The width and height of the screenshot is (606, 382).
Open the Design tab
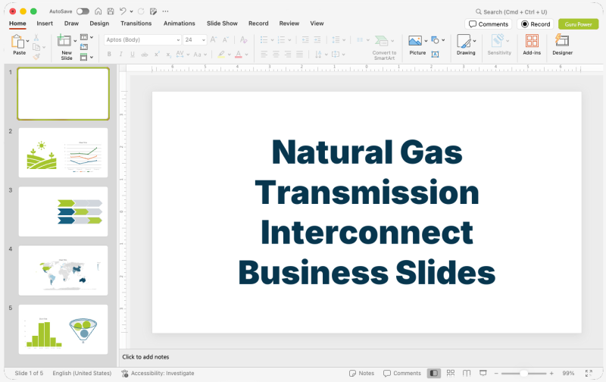(99, 23)
